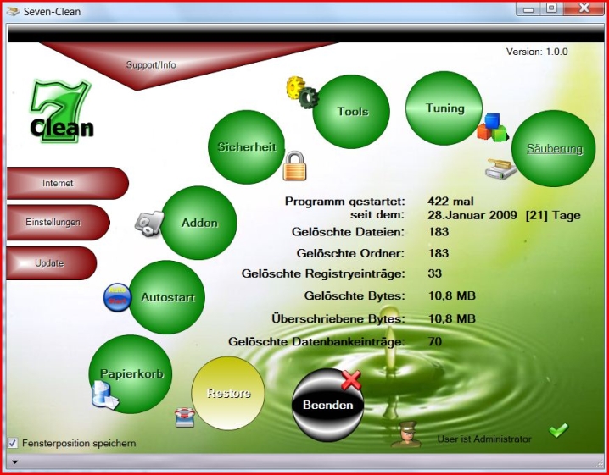Click the Seven-Clean 7 logo

point(59,110)
